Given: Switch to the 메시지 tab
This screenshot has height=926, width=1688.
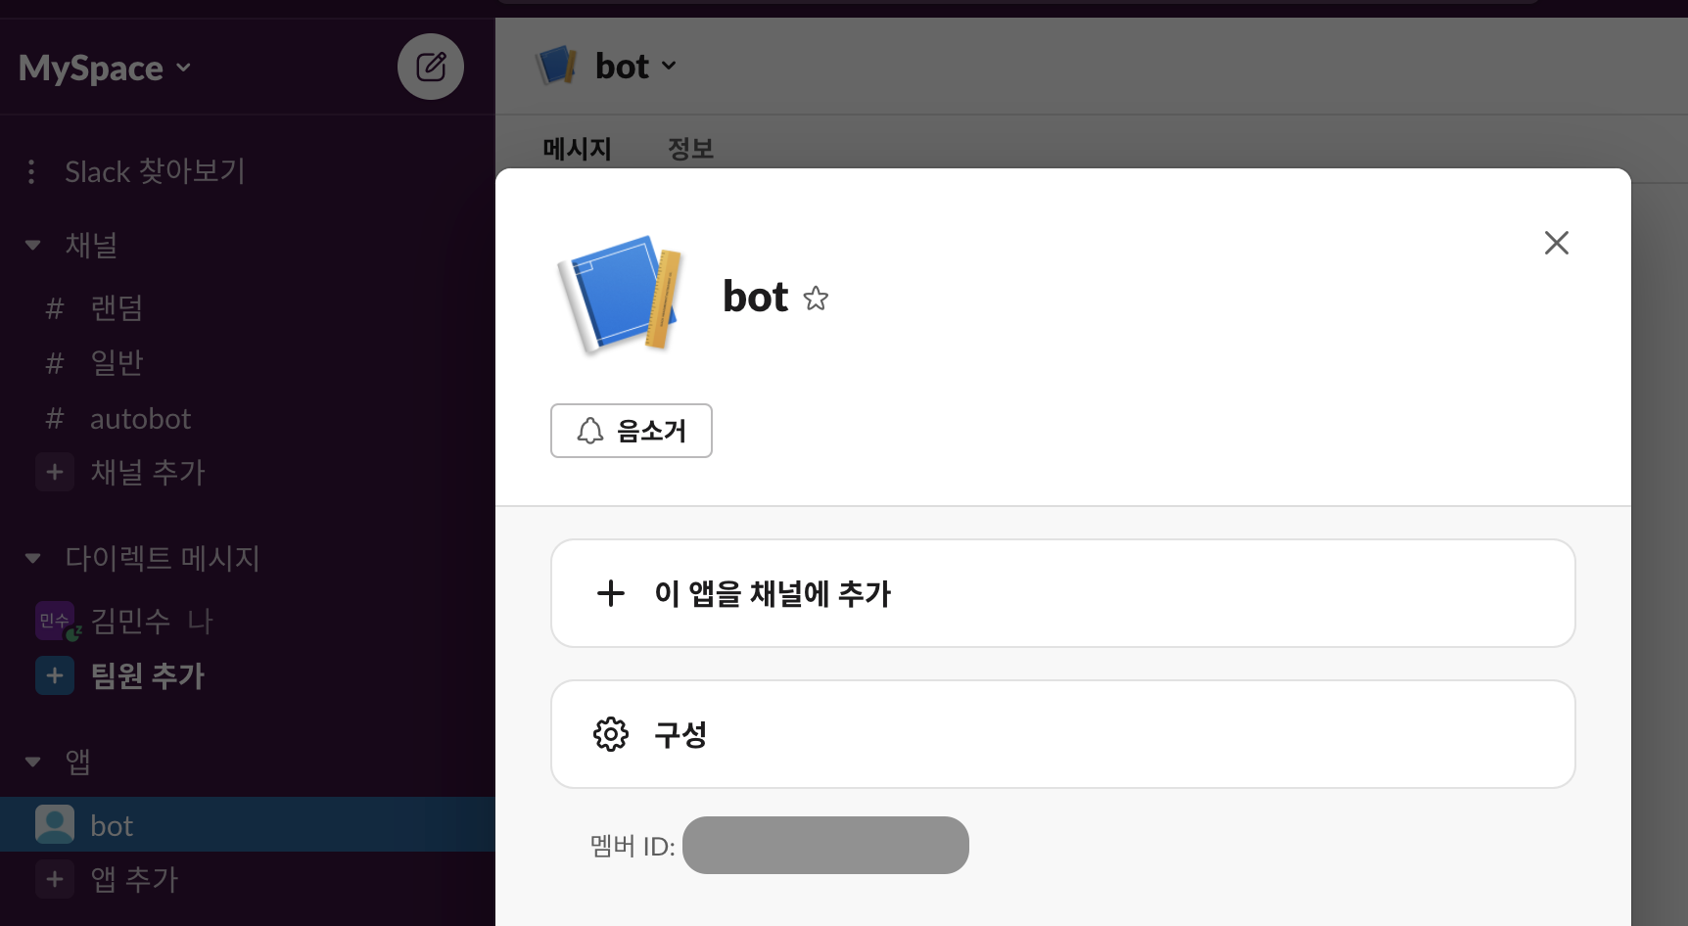Looking at the screenshot, I should [577, 149].
